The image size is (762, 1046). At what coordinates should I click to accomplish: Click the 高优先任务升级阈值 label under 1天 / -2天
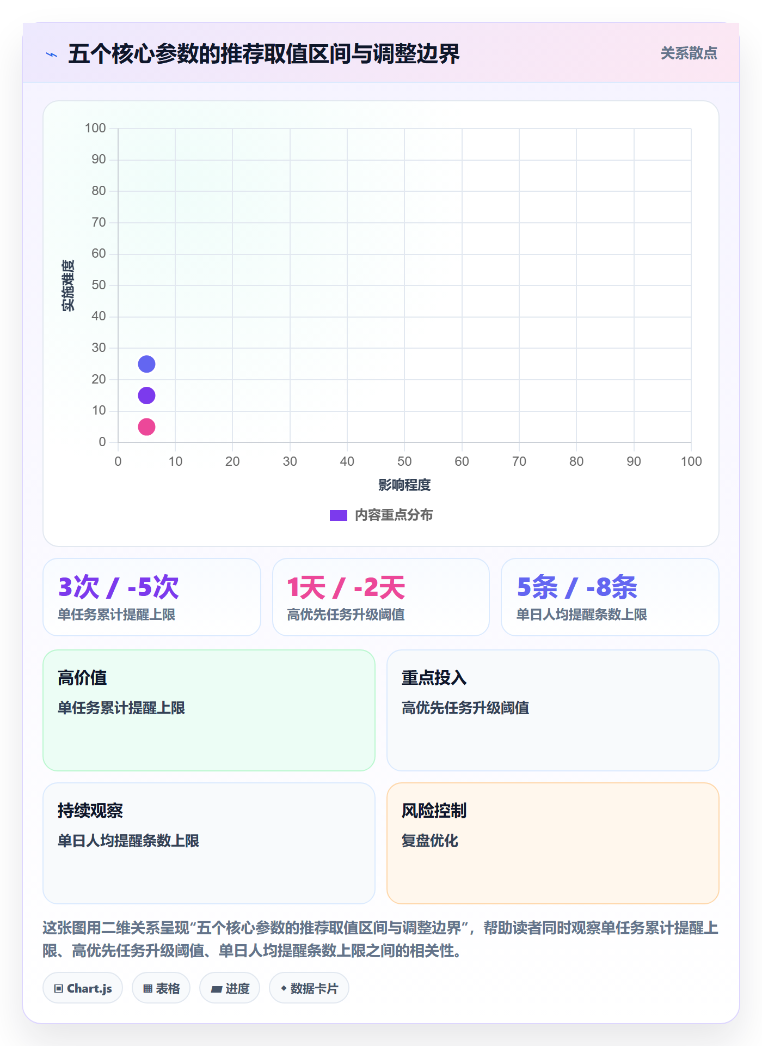[x=346, y=615]
